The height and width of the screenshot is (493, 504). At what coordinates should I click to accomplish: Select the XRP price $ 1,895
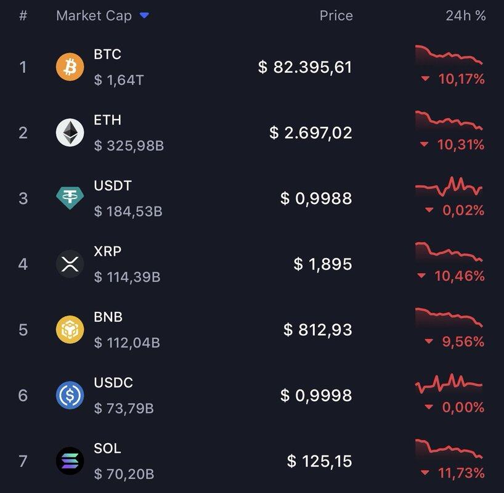[323, 264]
